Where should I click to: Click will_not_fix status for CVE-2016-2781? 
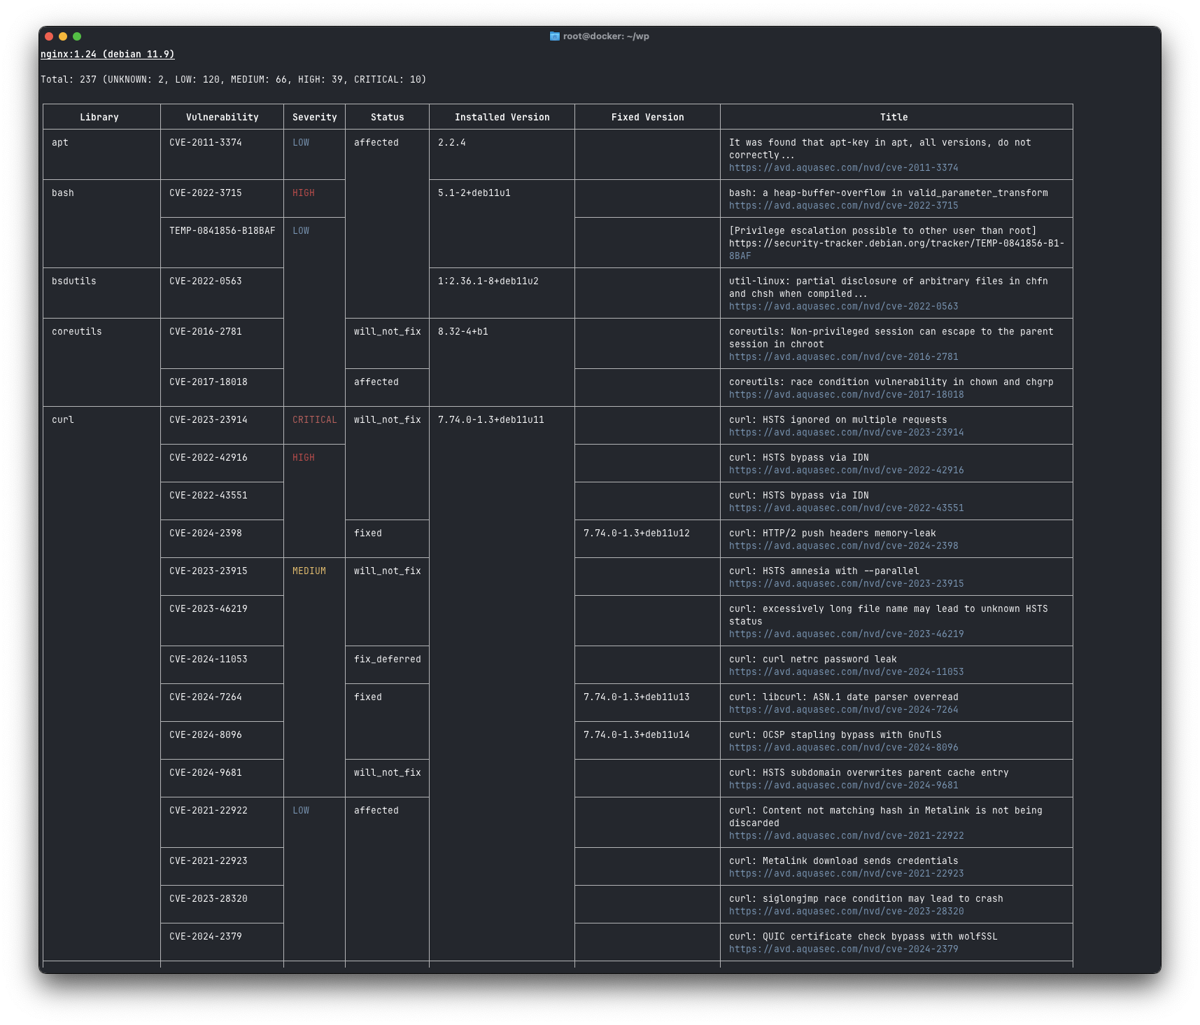[388, 332]
